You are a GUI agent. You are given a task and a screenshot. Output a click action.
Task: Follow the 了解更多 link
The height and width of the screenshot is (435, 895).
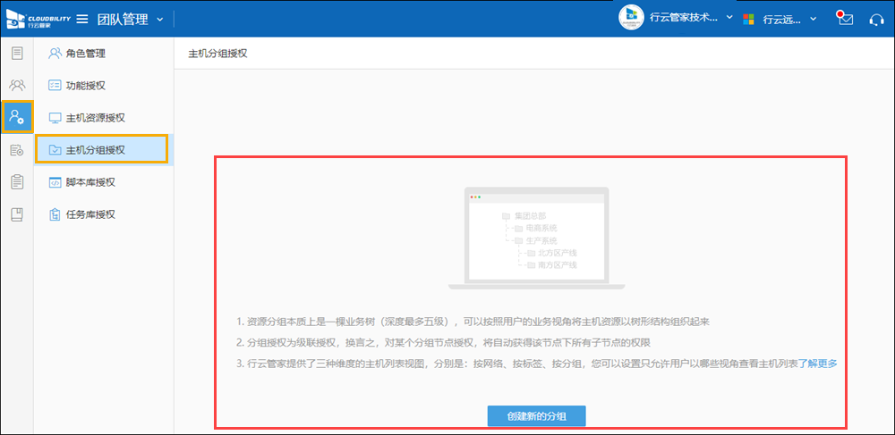pyautogui.click(x=818, y=364)
